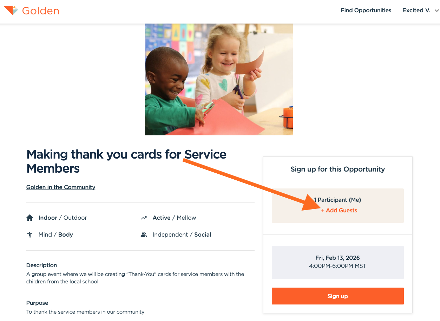The image size is (440, 321).
Task: Click the house Indoor/Outdoor icon
Action: pos(30,218)
